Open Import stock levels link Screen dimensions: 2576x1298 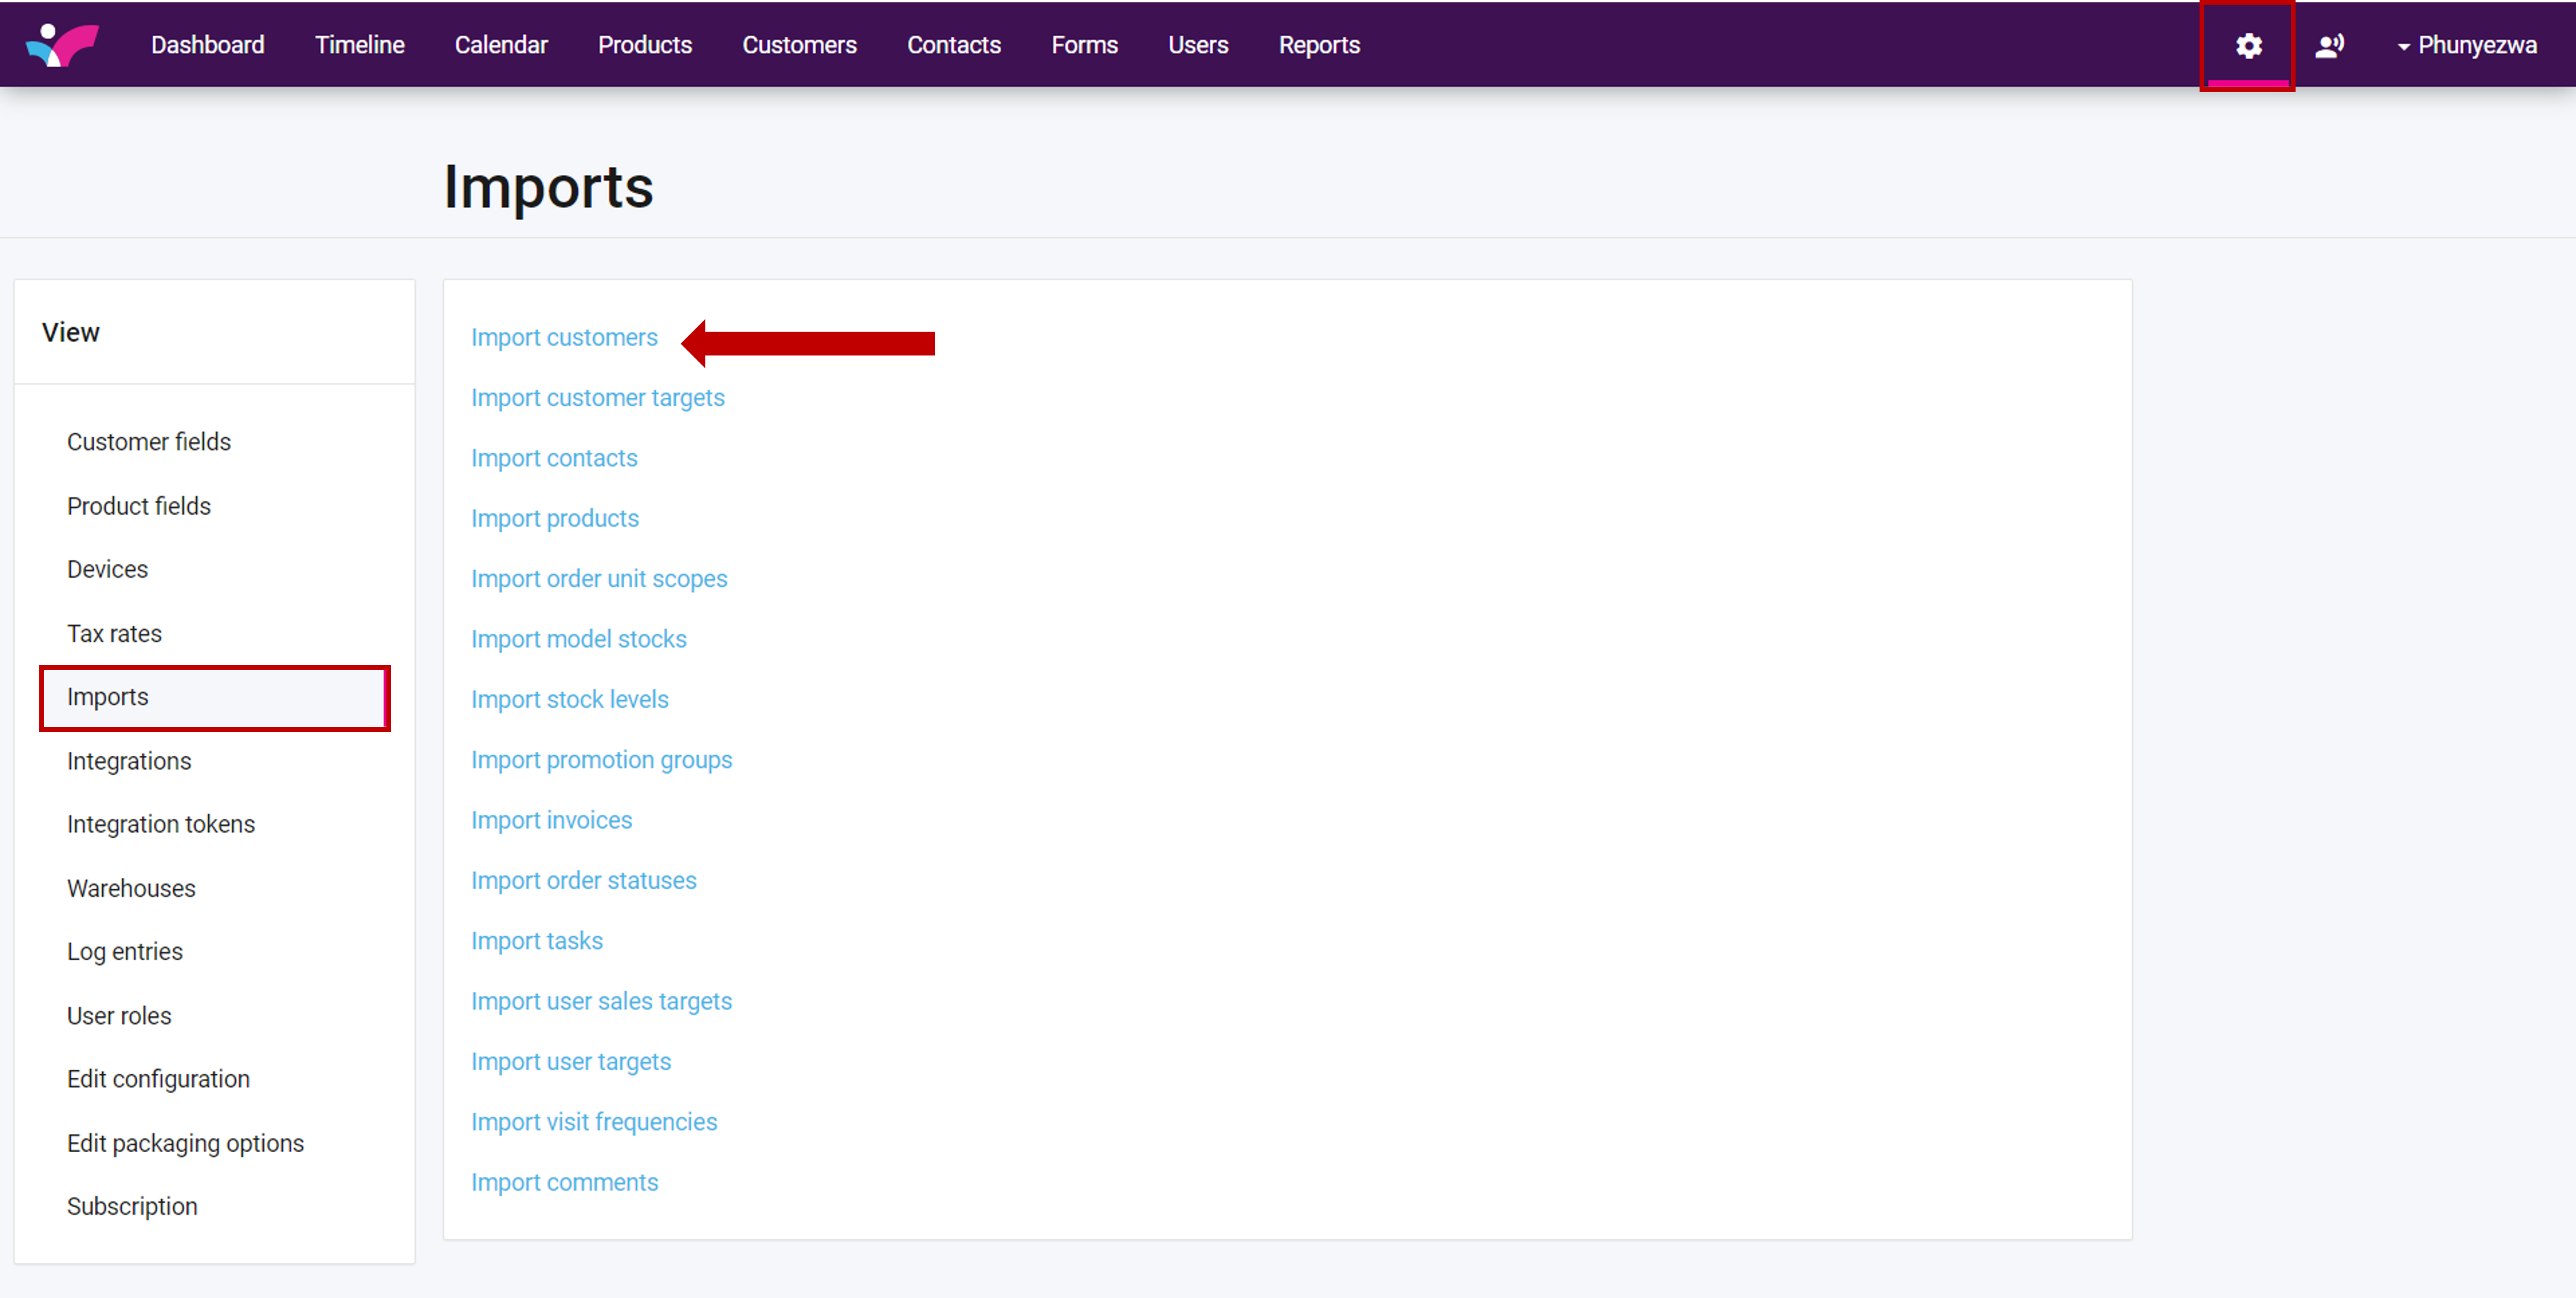click(569, 700)
